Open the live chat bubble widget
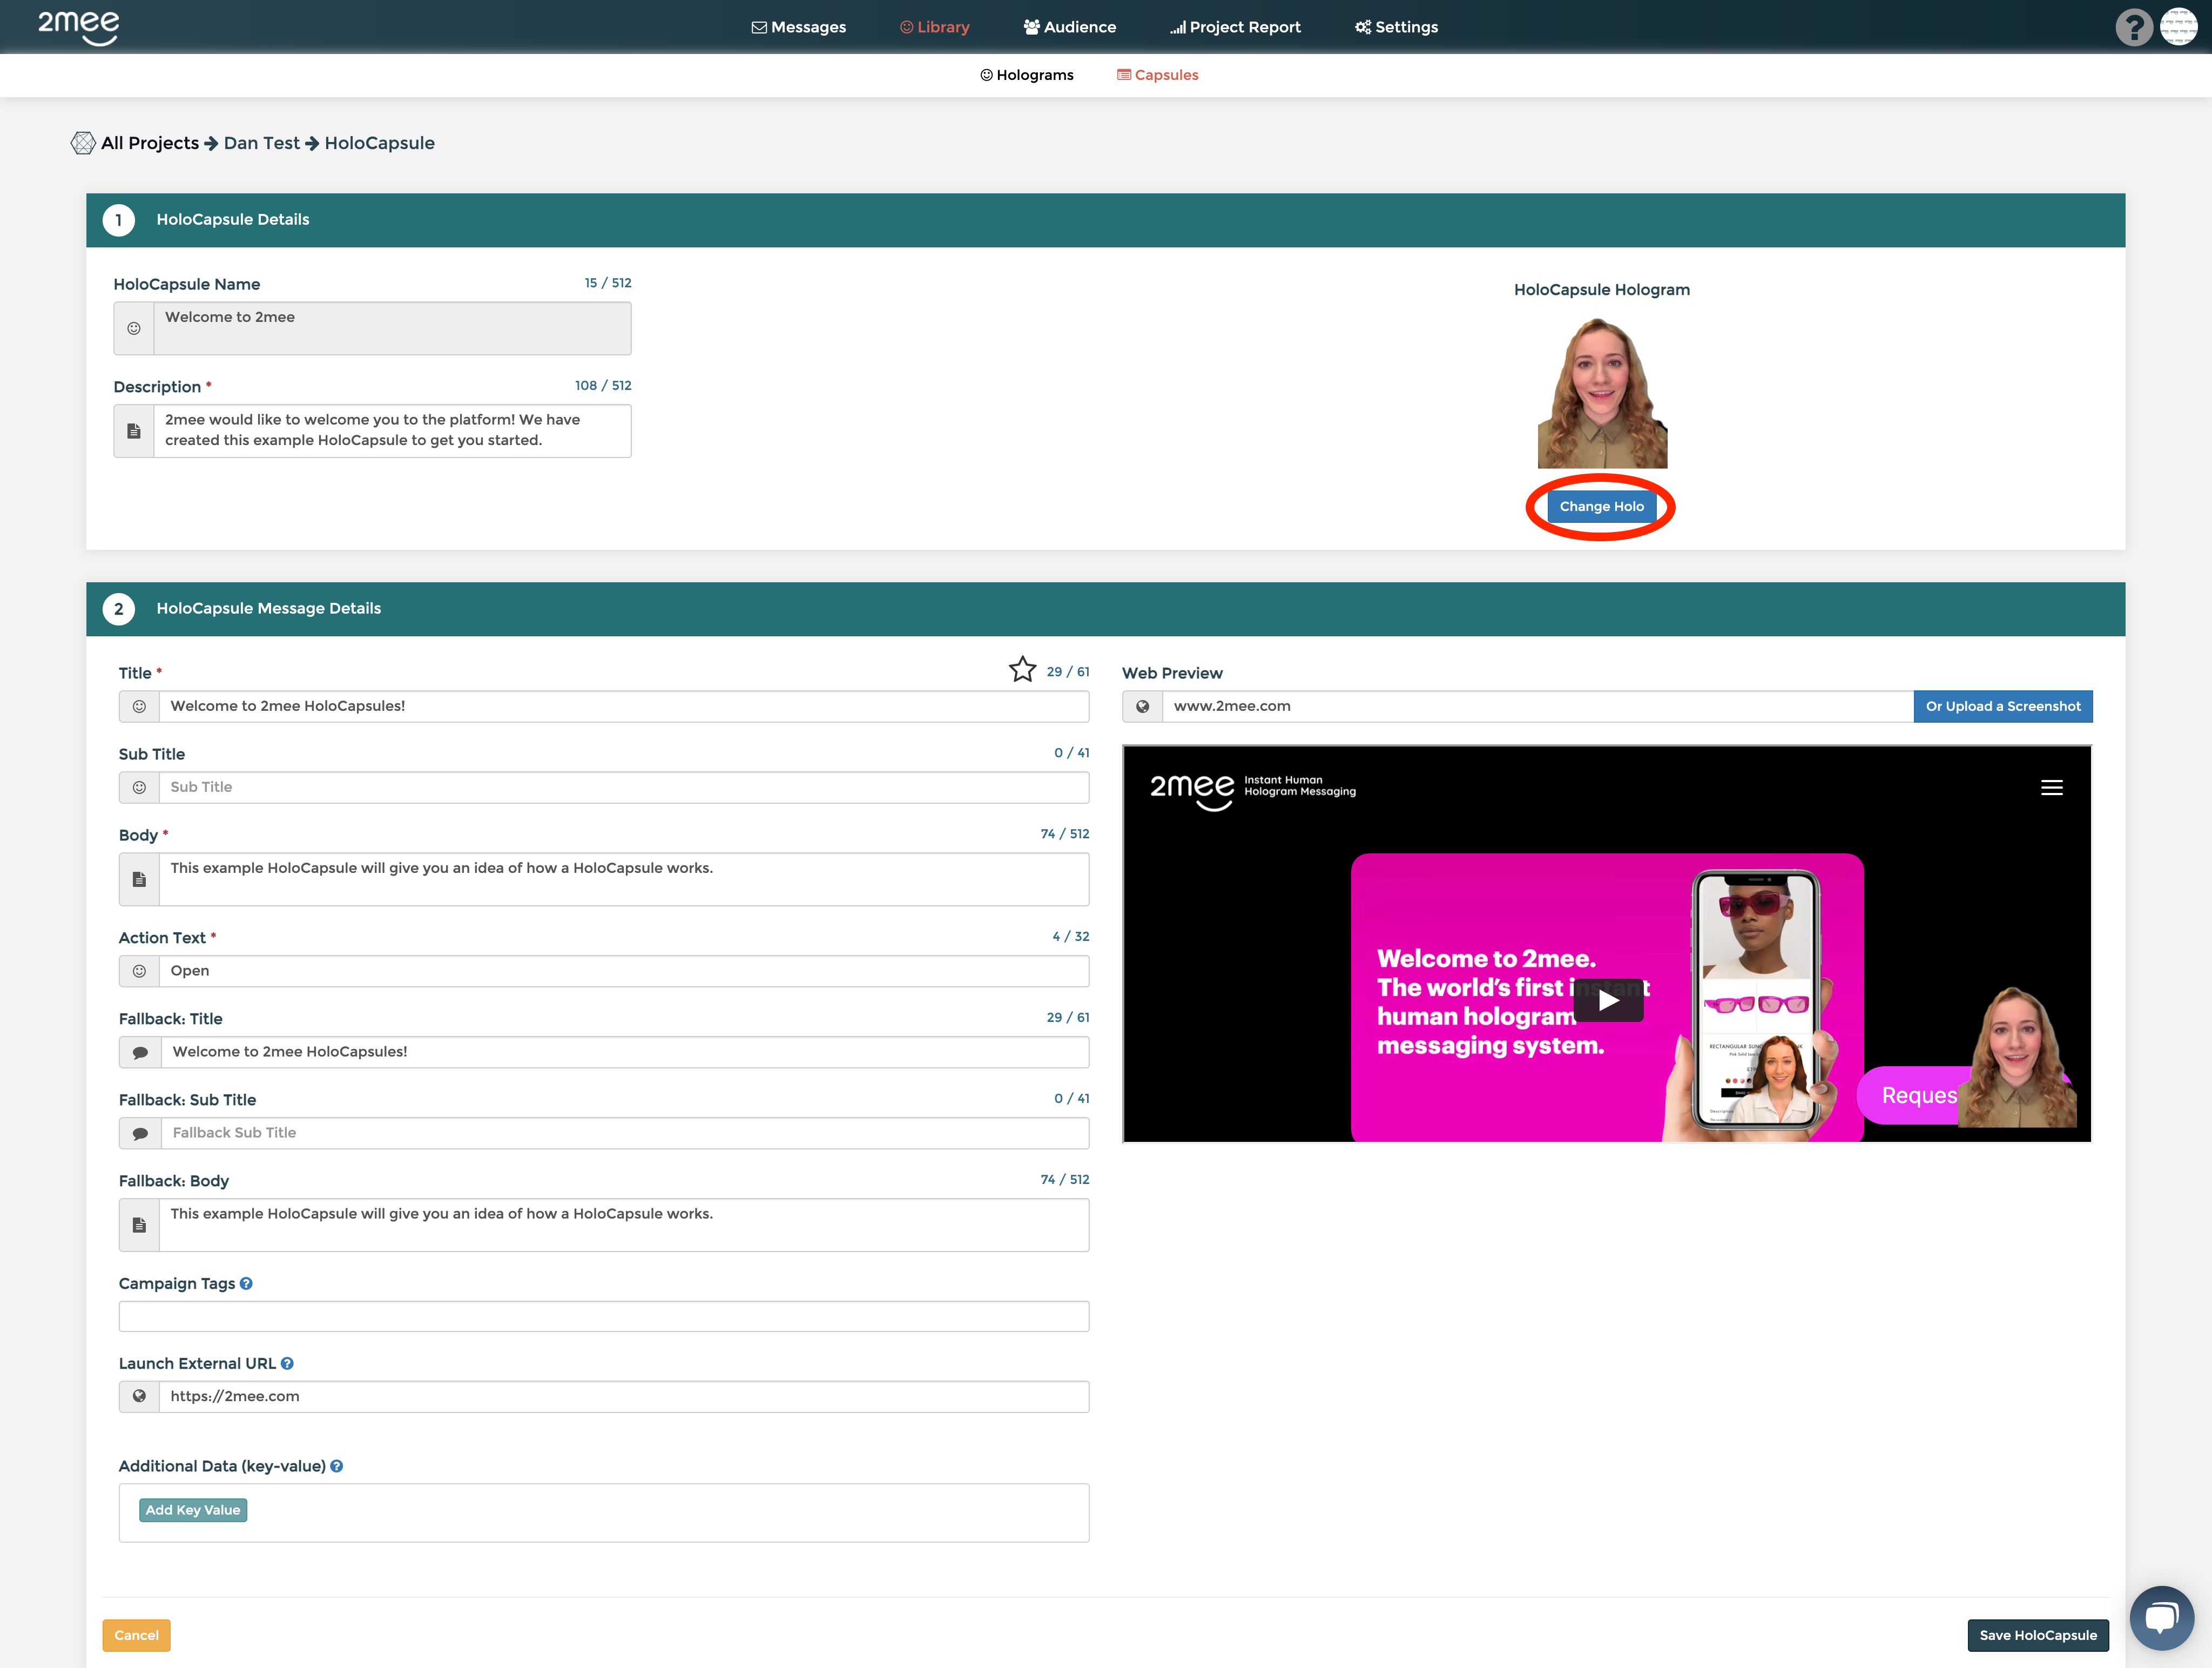This screenshot has height=1668, width=2212. pyautogui.click(x=2162, y=1618)
